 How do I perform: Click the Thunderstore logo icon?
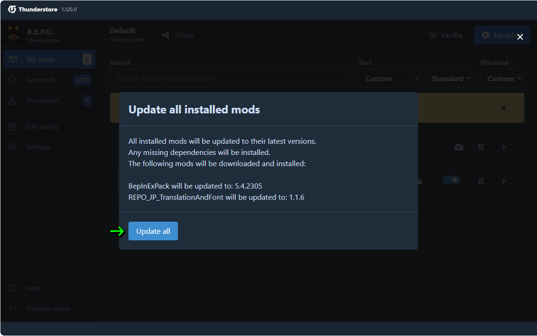tap(12, 9)
